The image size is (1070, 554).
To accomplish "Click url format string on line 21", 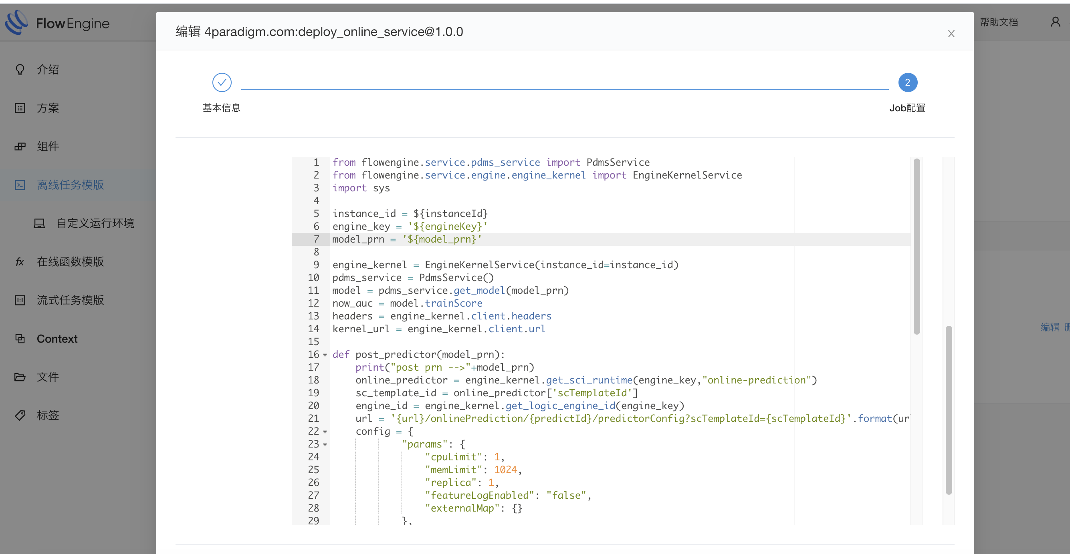I will click(x=622, y=419).
